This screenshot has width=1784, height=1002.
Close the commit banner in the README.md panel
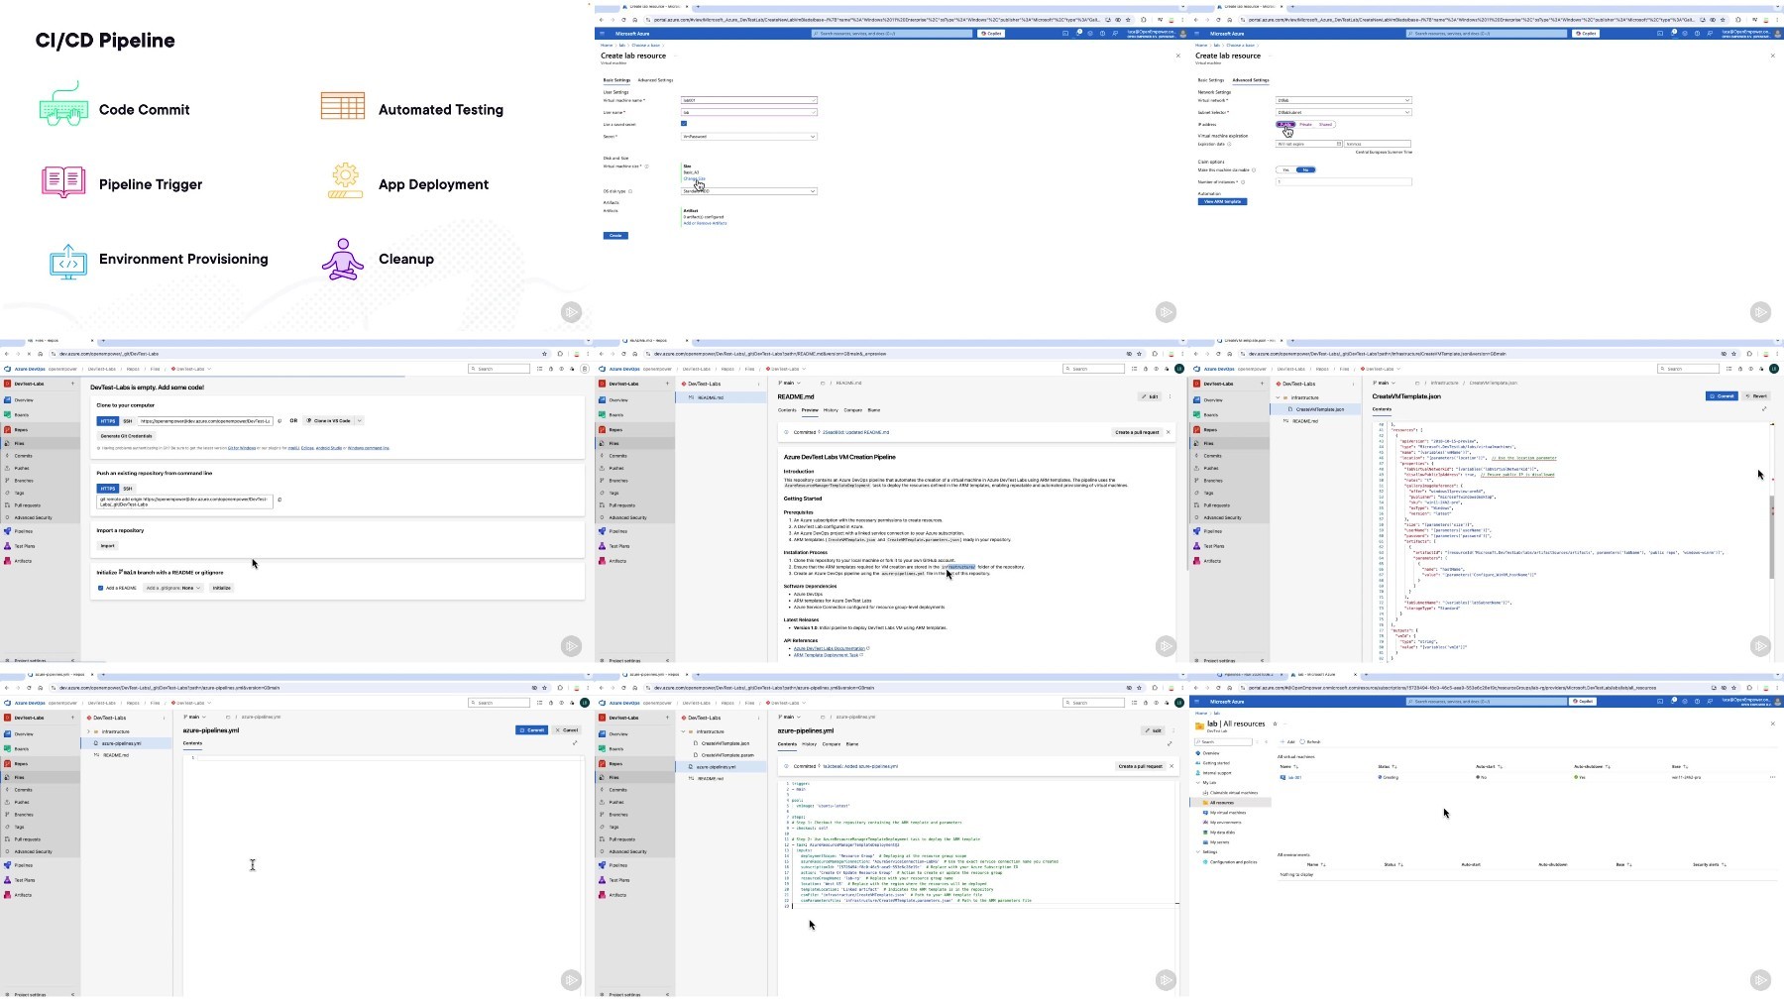(x=1169, y=432)
